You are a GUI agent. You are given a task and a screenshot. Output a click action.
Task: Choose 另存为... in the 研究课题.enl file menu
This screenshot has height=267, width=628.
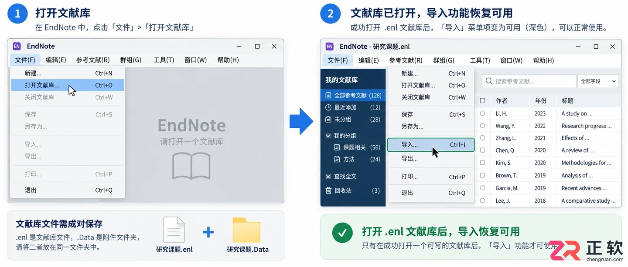tap(431, 127)
